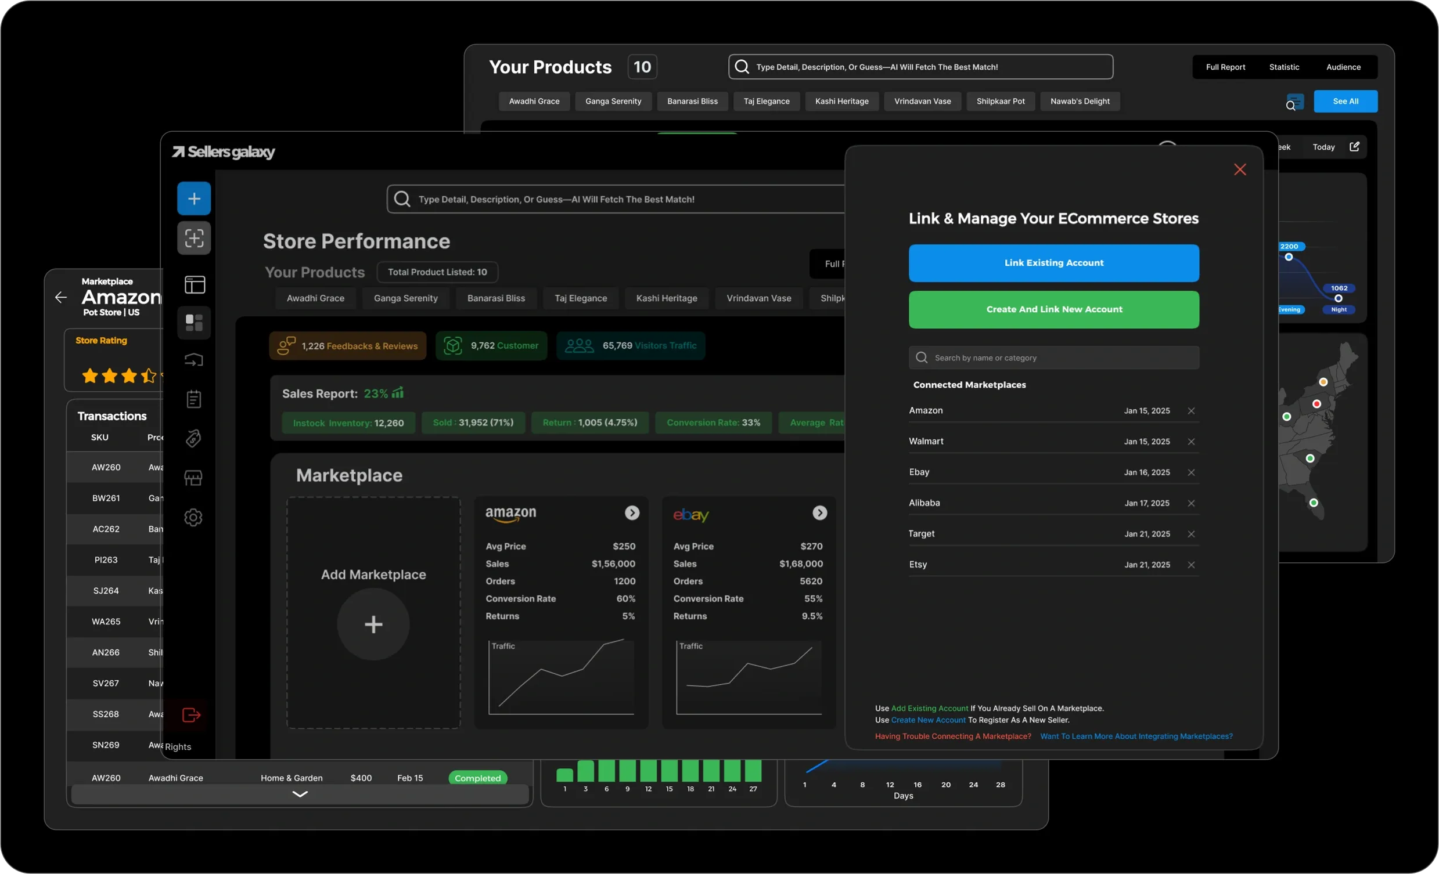Viewport: 1439px width, 874px height.
Task: Open eBay marketplace card arrow
Action: coord(819,512)
